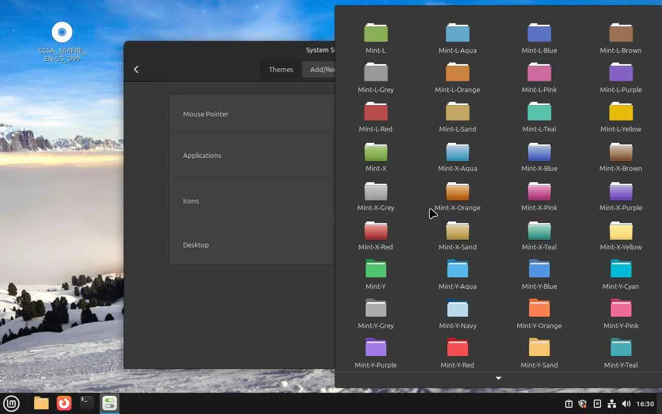The image size is (662, 414).
Task: Click the System Settings taskbar button
Action: coord(110,404)
